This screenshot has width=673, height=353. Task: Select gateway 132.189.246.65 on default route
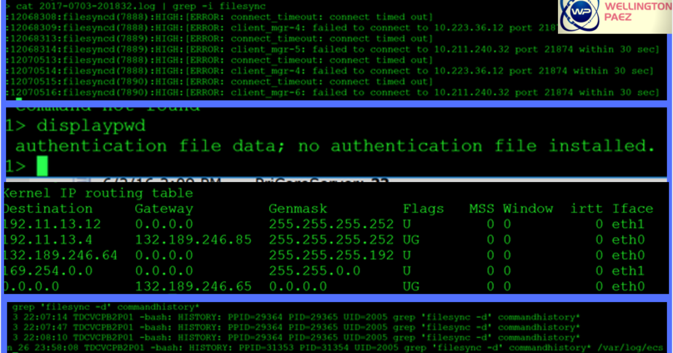[x=193, y=287]
